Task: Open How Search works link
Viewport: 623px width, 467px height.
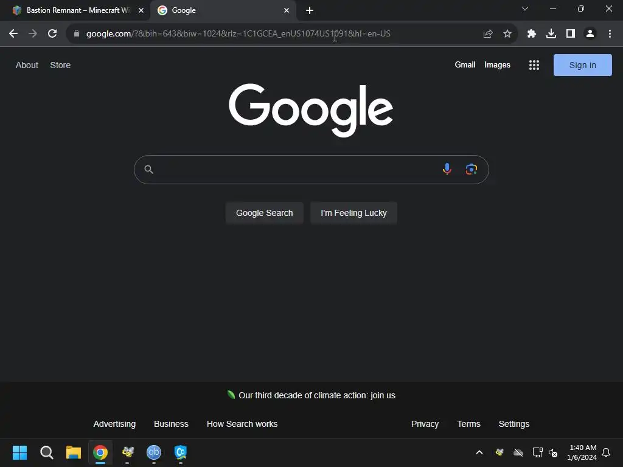Action: pos(242,424)
